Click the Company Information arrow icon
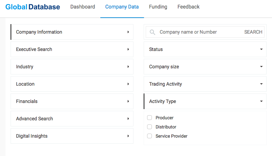Viewport: 272px width, 156px height. (x=128, y=32)
